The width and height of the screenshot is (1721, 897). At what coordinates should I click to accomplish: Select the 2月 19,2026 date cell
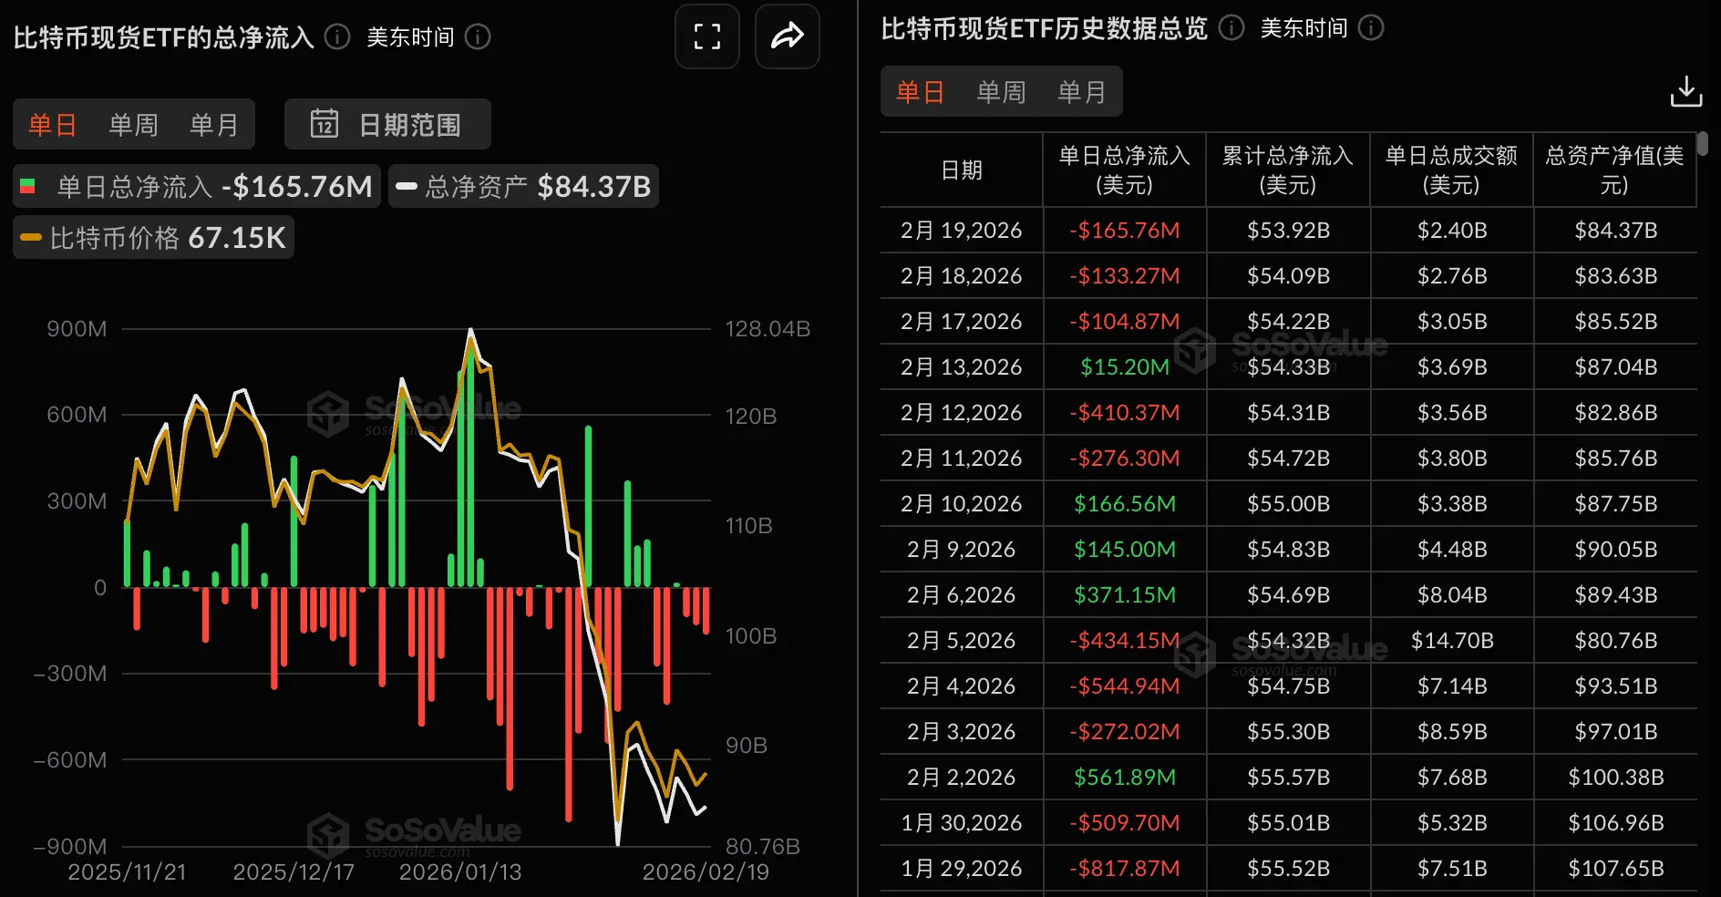[962, 230]
